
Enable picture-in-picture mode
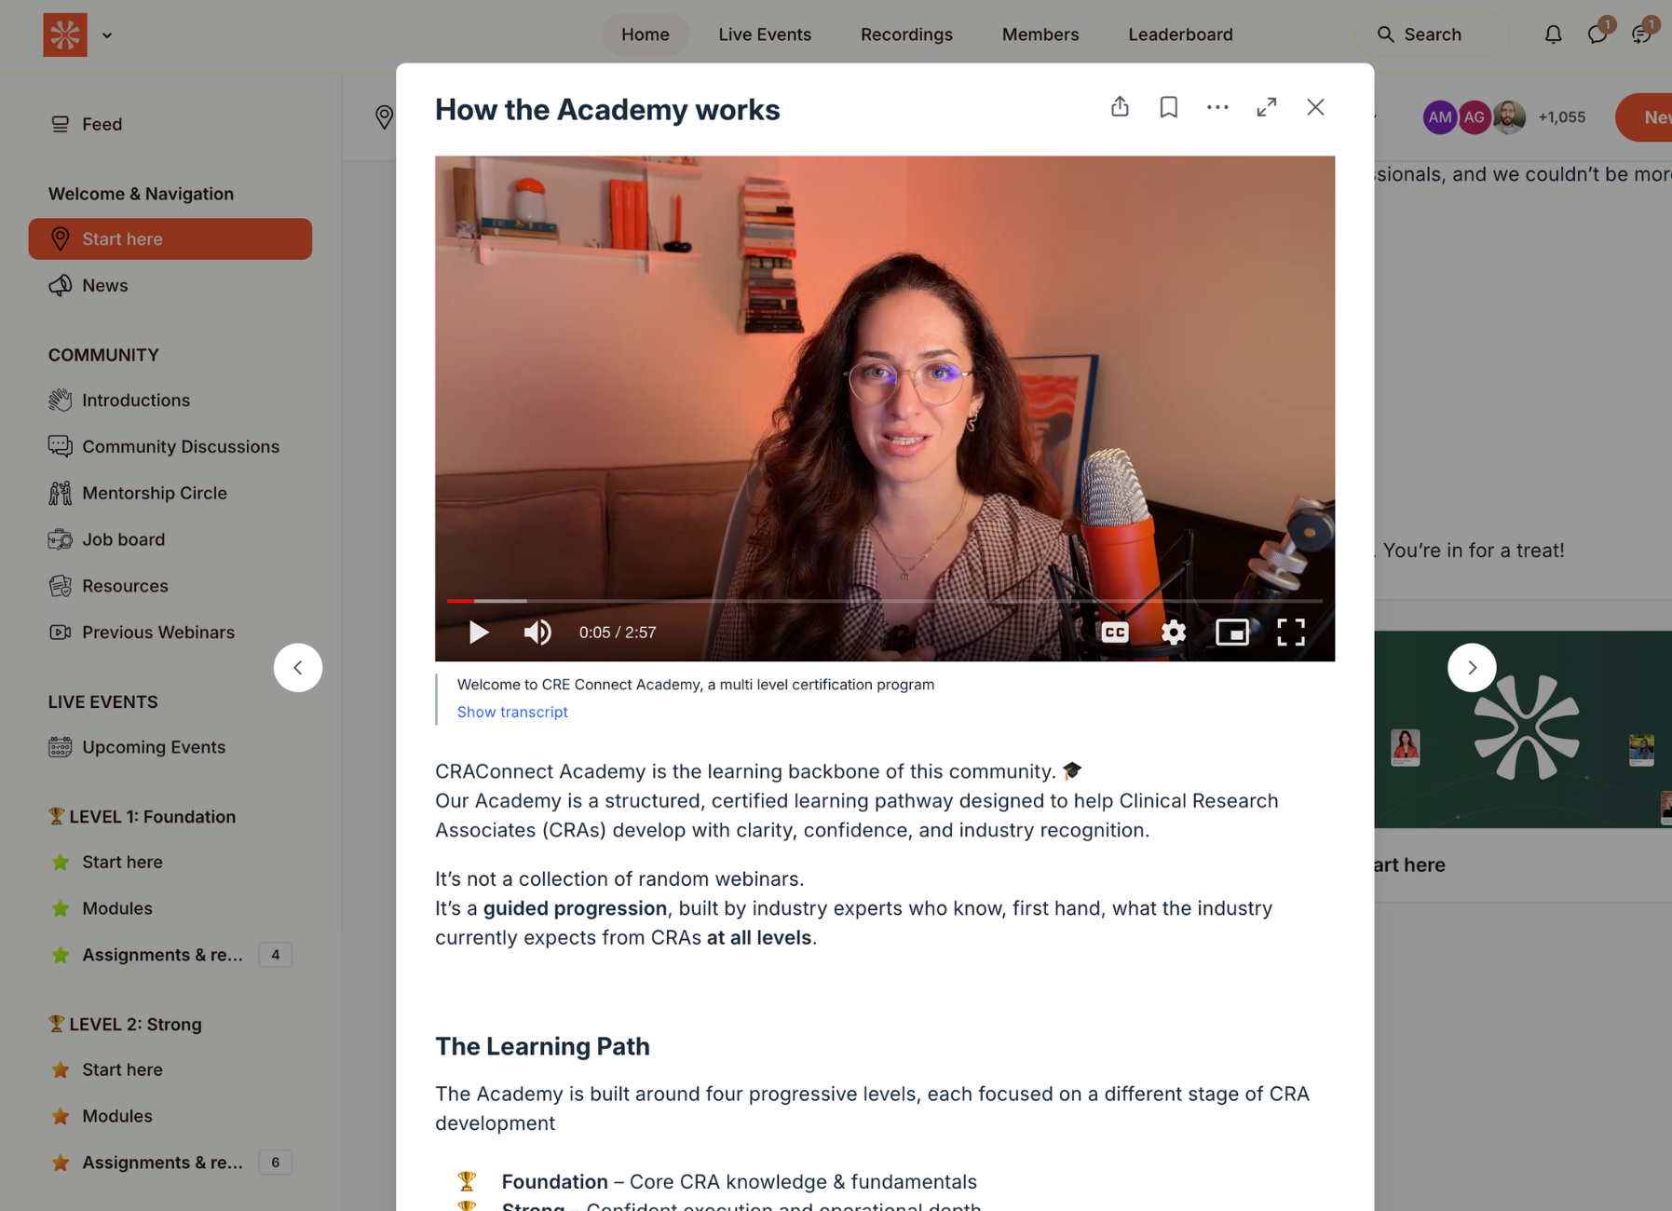point(1232,633)
